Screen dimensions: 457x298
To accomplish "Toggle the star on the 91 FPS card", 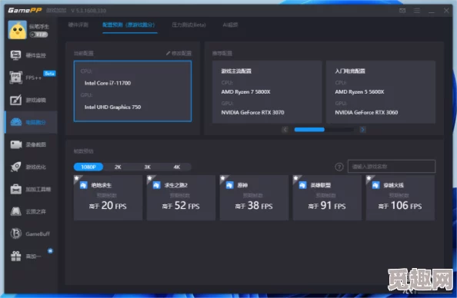I will tap(296, 178).
